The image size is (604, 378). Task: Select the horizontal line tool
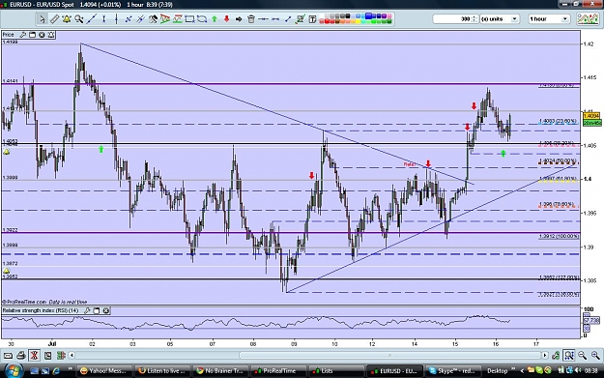(x=263, y=19)
